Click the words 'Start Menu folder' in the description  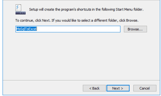(129, 9)
